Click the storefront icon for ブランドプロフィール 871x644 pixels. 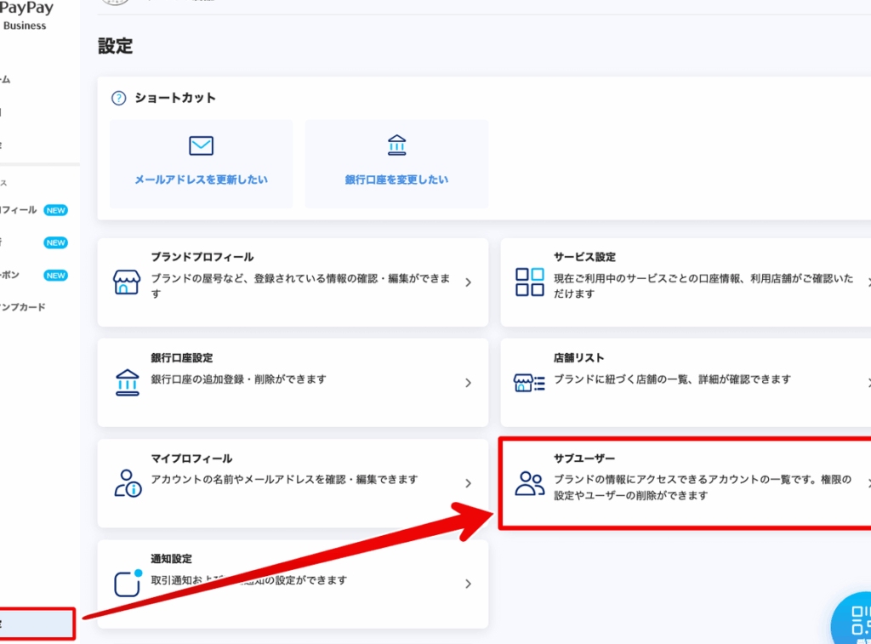[x=127, y=282]
